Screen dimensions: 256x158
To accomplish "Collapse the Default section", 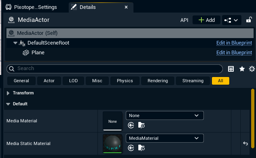I will (8, 104).
